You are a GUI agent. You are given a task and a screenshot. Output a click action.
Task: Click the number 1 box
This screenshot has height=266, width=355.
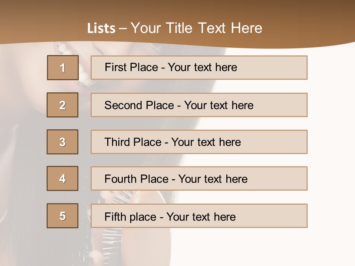(63, 68)
